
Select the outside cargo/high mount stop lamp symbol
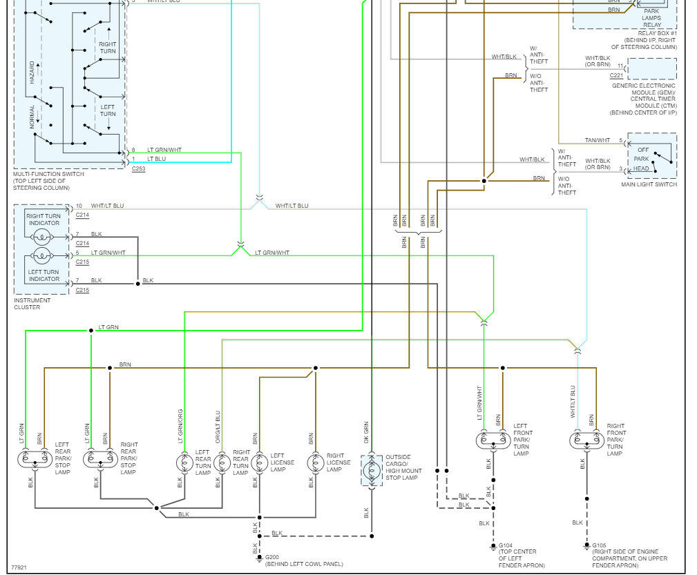pyautogui.click(x=372, y=470)
